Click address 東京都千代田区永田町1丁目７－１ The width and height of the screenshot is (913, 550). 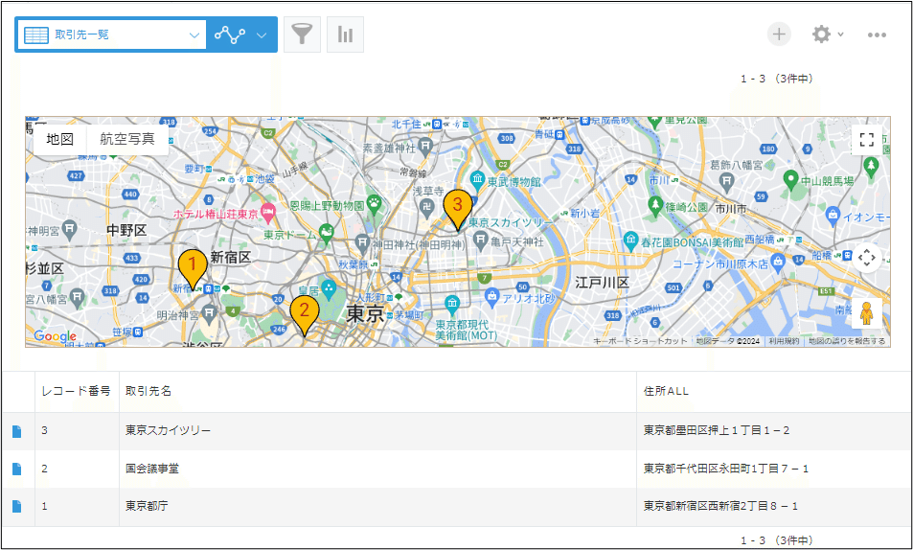725,469
